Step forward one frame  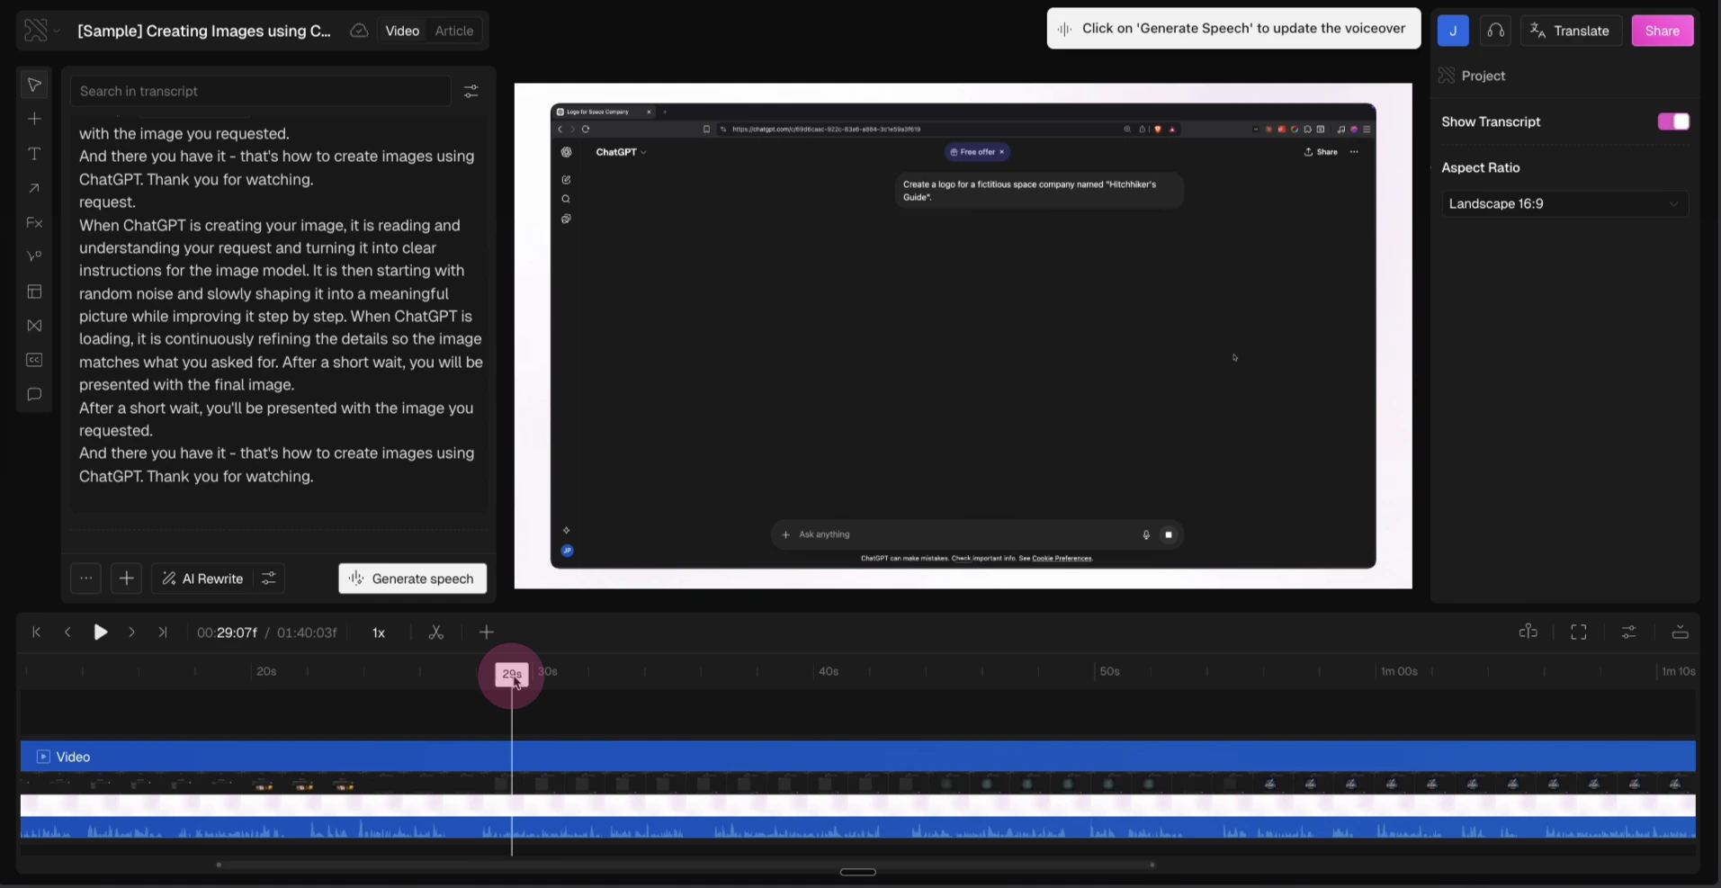pos(131,632)
